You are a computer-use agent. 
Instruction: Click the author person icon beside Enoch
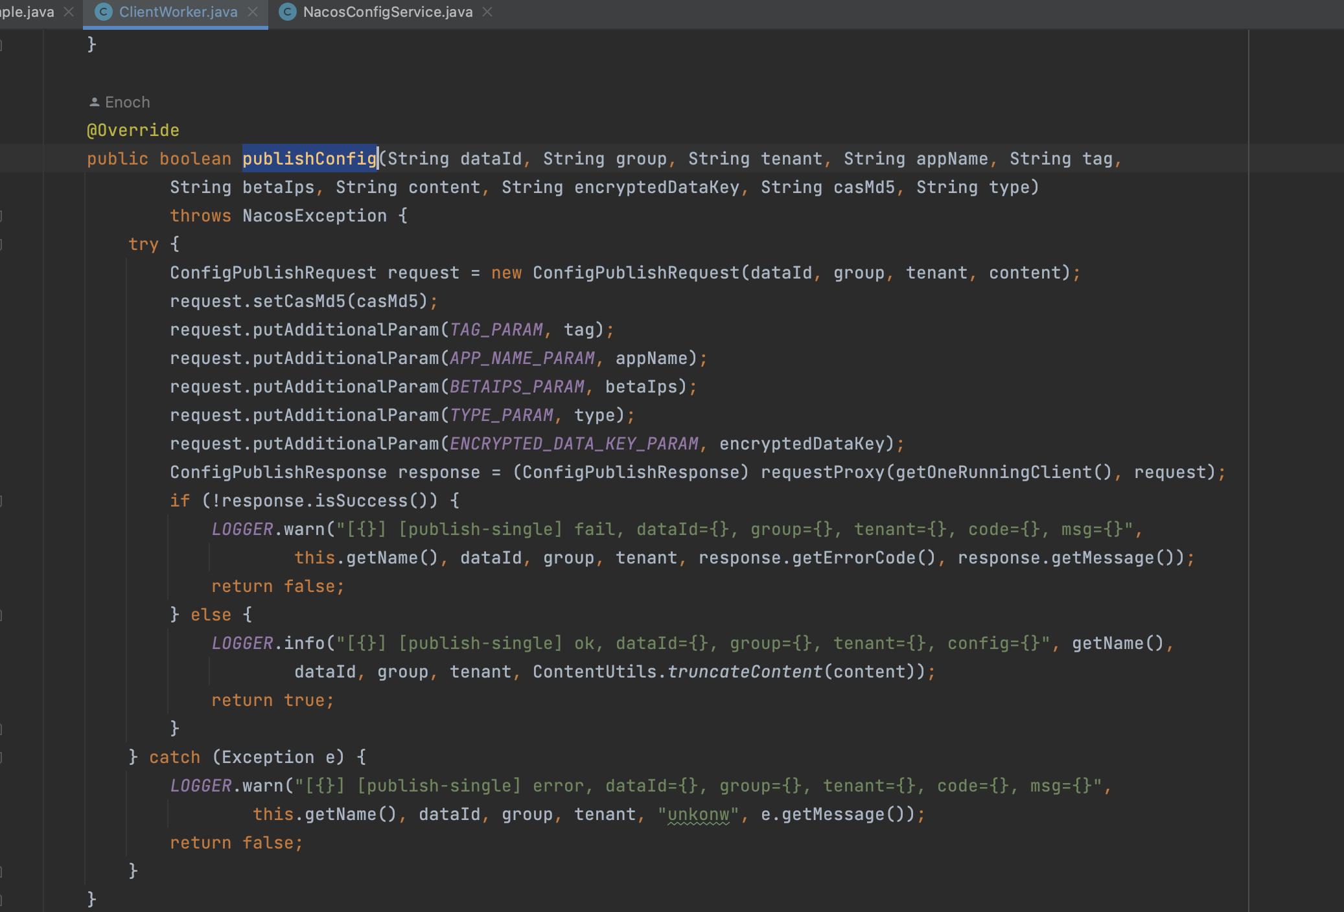[95, 102]
